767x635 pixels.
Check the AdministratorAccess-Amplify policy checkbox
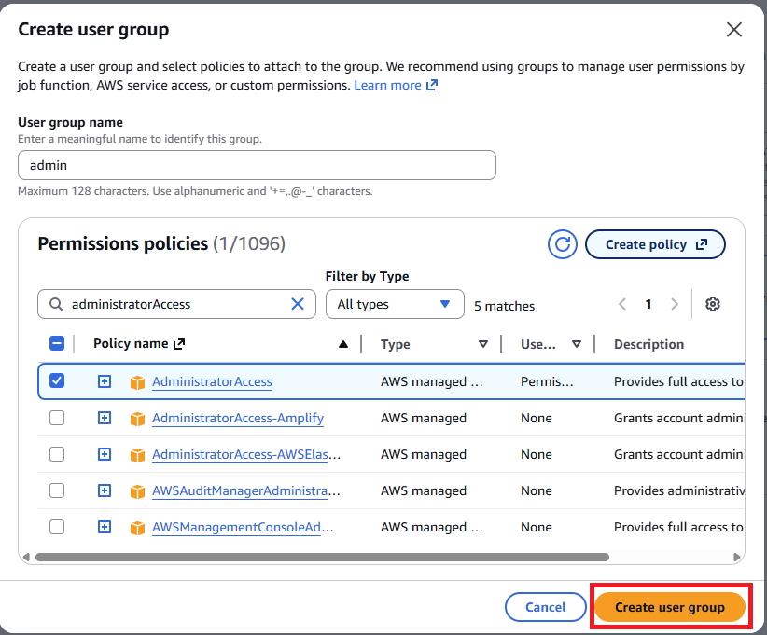click(x=57, y=418)
